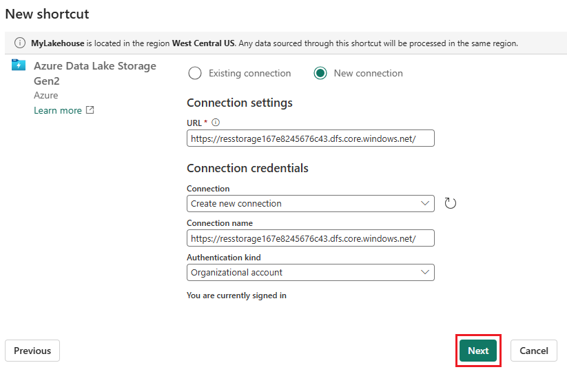This screenshot has height=374, width=567.
Task: Click the info icon next to URL label
Action: [x=216, y=123]
